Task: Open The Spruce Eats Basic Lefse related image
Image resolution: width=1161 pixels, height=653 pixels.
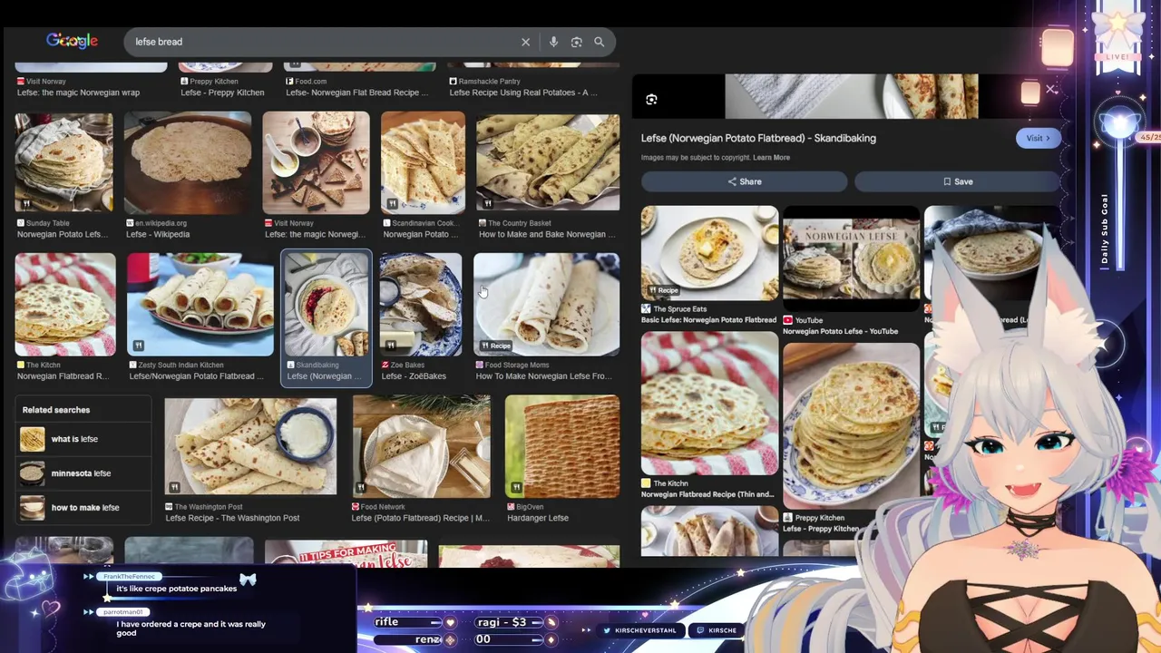Action: (709, 253)
